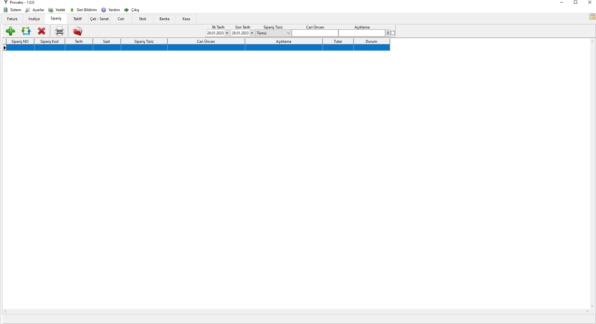Click the Durum column header

(372, 42)
